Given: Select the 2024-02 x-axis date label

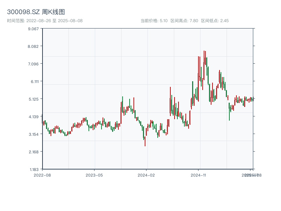Looking at the screenshot, I should (x=146, y=175).
